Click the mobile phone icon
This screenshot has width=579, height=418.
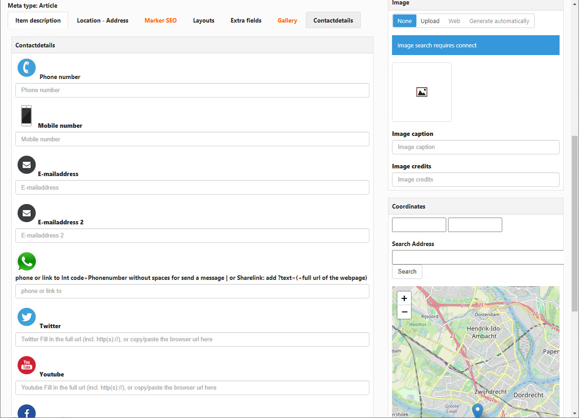27,116
